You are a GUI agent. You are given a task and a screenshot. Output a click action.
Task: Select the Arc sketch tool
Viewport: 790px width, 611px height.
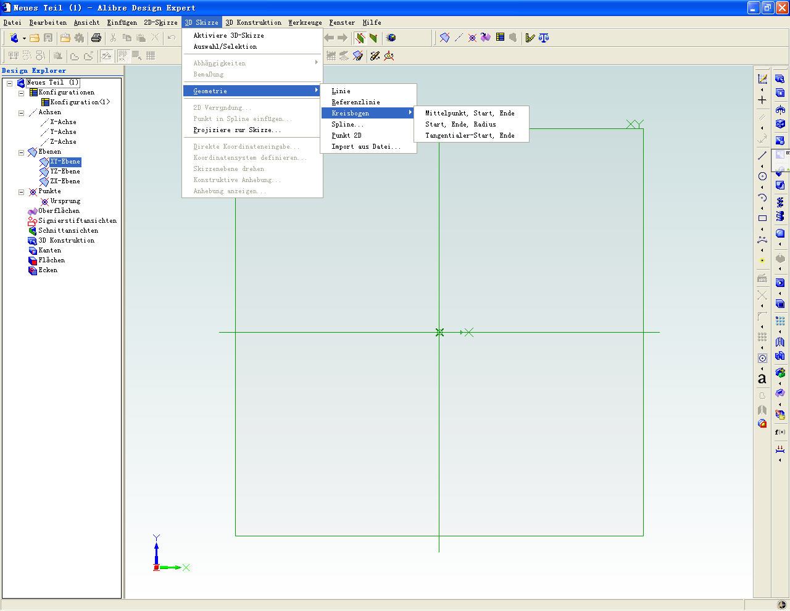(x=762, y=197)
